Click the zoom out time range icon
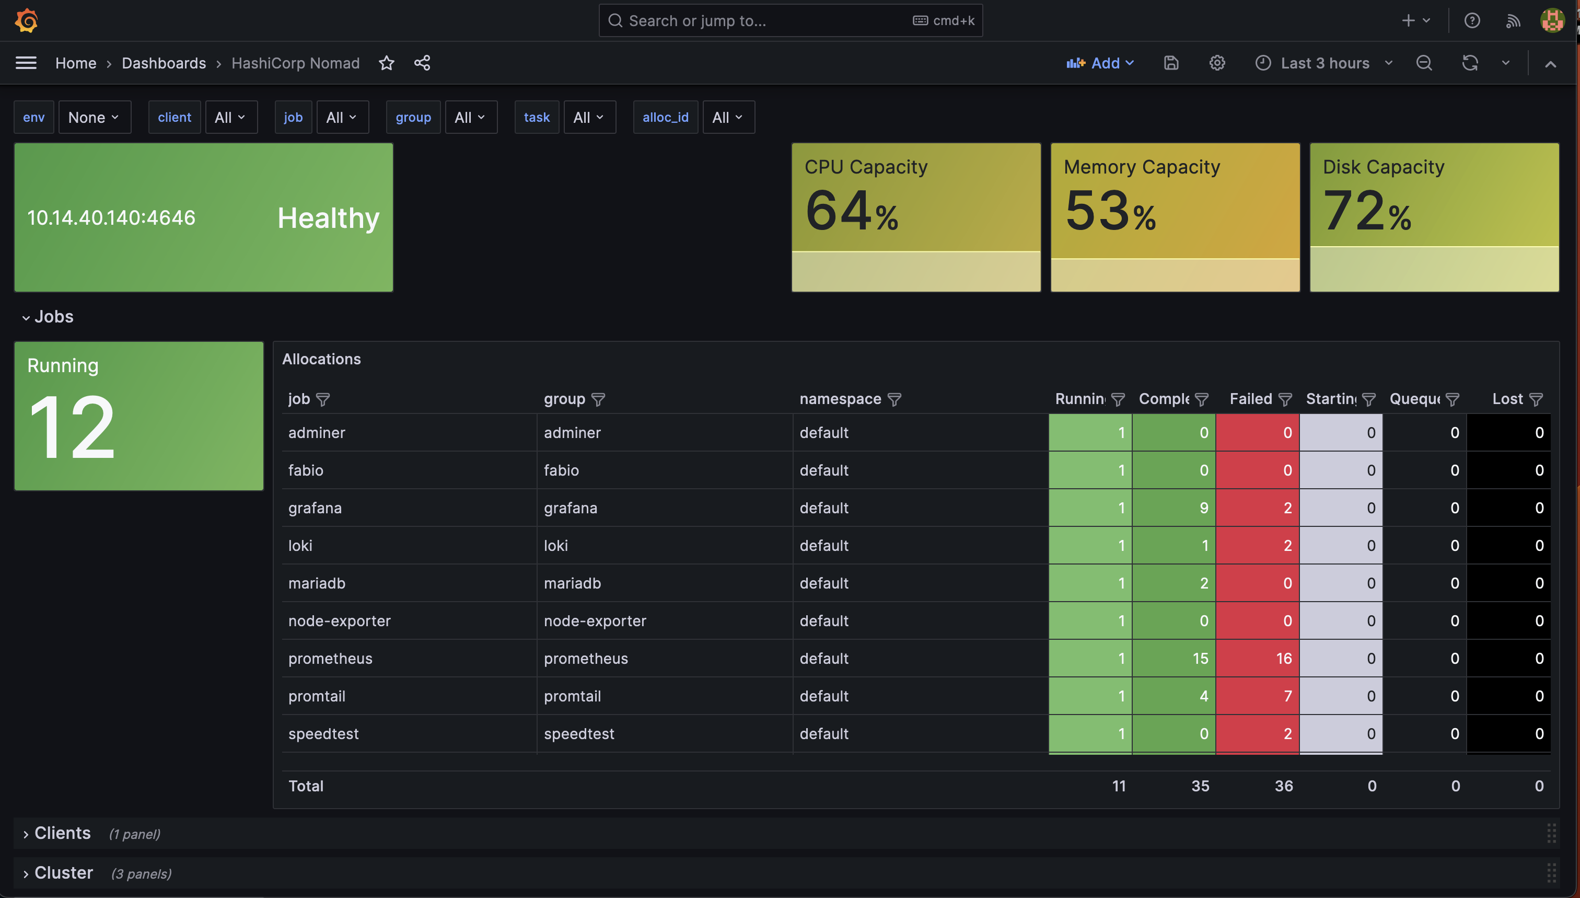The width and height of the screenshot is (1580, 898). [1424, 63]
